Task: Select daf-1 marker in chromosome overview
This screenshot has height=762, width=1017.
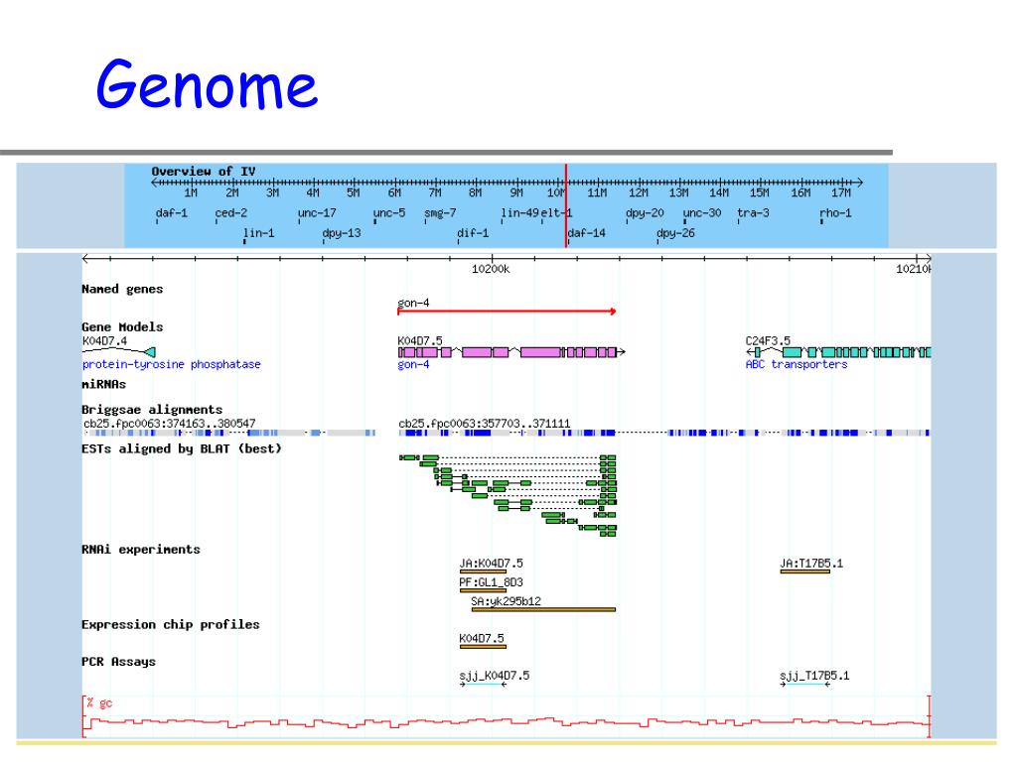Action: (x=171, y=213)
